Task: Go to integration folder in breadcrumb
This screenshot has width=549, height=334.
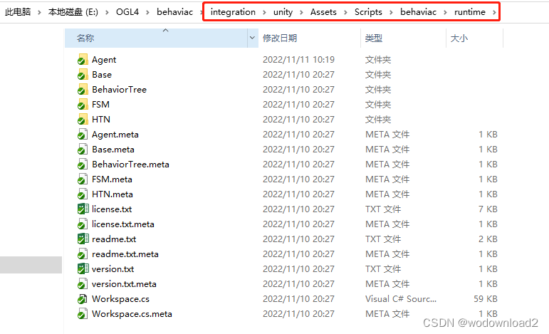Action: 233,12
